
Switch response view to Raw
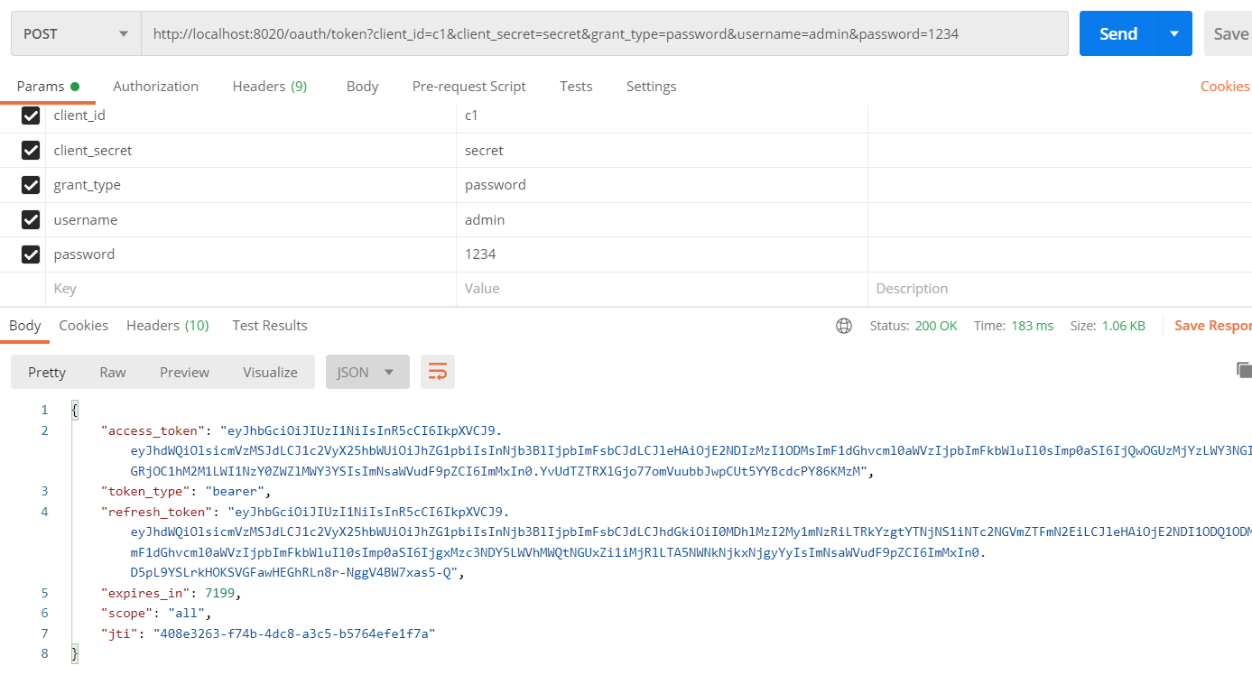112,371
